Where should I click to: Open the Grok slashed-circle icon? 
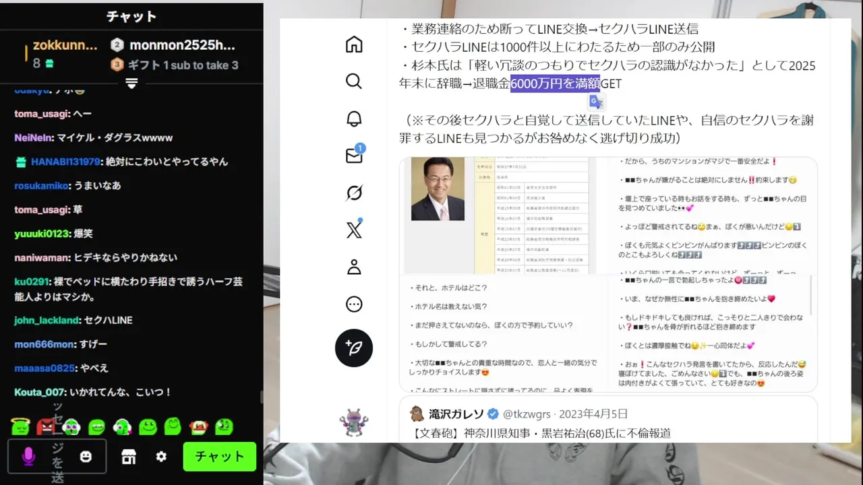point(354,193)
